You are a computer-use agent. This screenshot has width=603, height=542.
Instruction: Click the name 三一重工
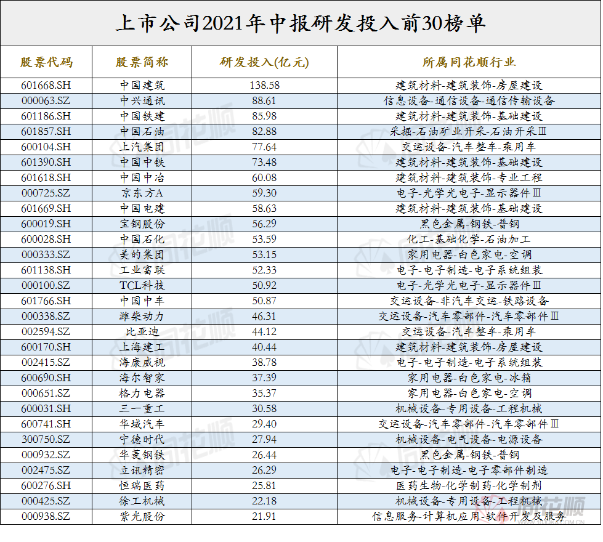coord(142,408)
